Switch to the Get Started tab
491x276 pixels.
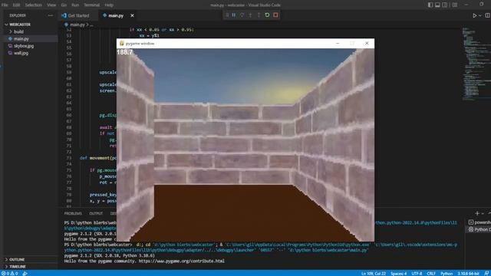(78, 15)
